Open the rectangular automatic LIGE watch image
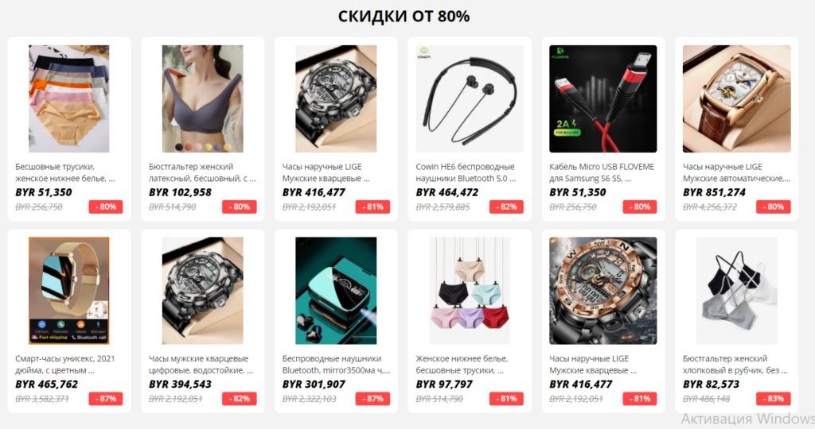This screenshot has width=815, height=429. pyautogui.click(x=736, y=99)
